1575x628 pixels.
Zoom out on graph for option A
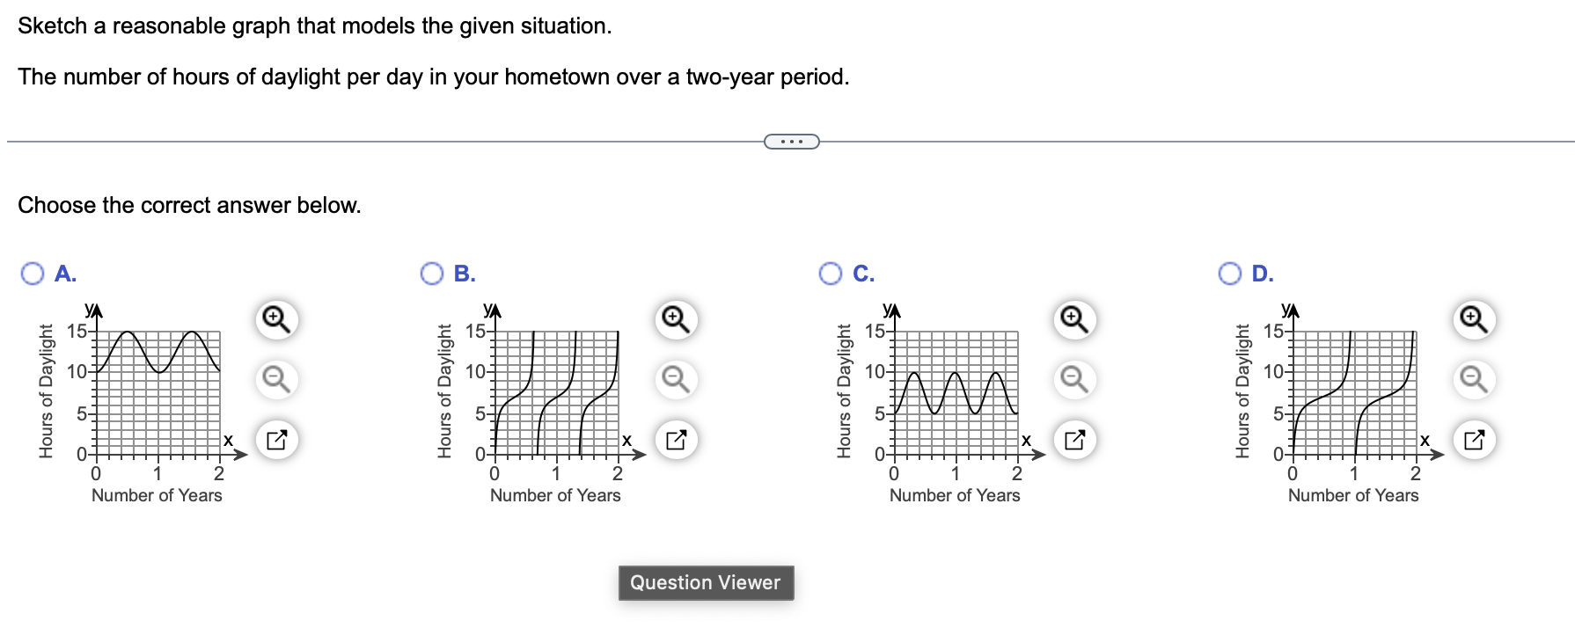coord(276,380)
